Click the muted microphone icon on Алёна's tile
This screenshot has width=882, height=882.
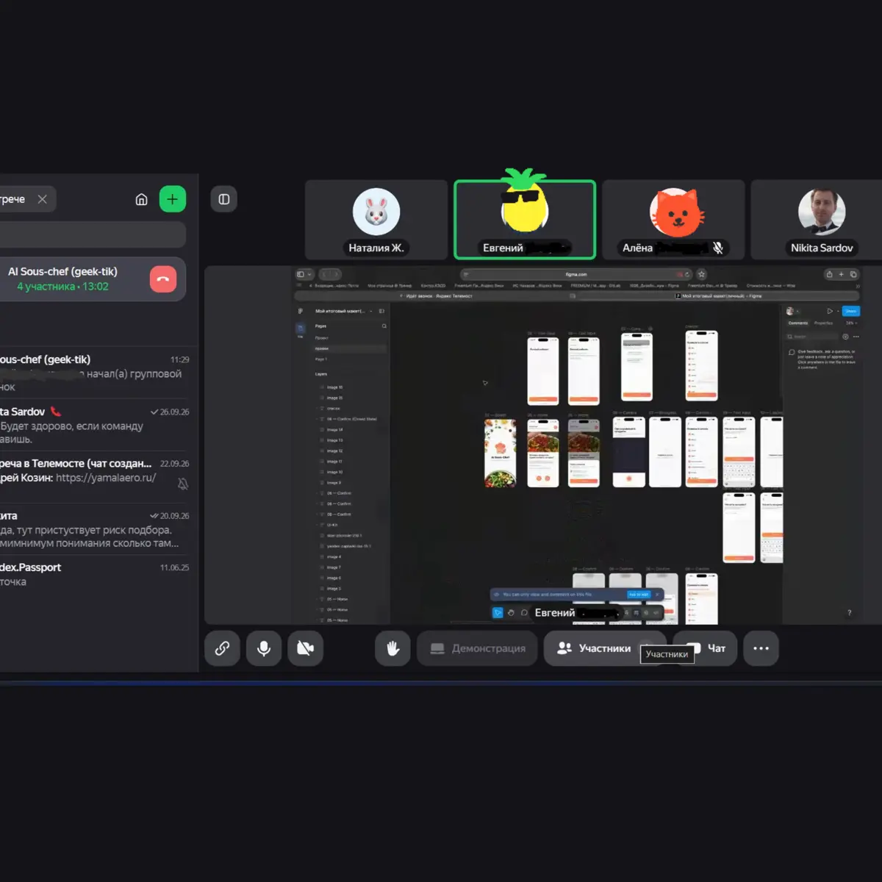tap(718, 248)
